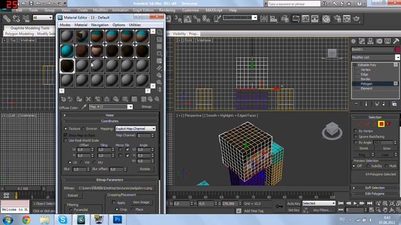Open Modes menu in Material Editor
This screenshot has height=225, width=401.
[65, 25]
